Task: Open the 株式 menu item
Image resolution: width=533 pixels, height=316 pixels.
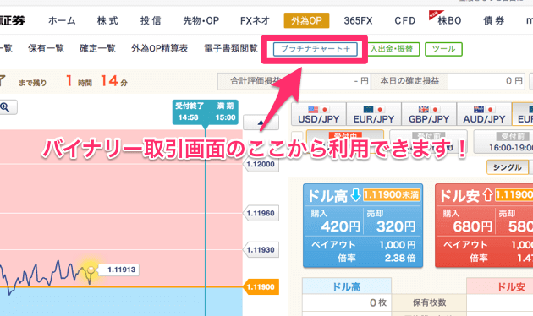Action: [107, 21]
